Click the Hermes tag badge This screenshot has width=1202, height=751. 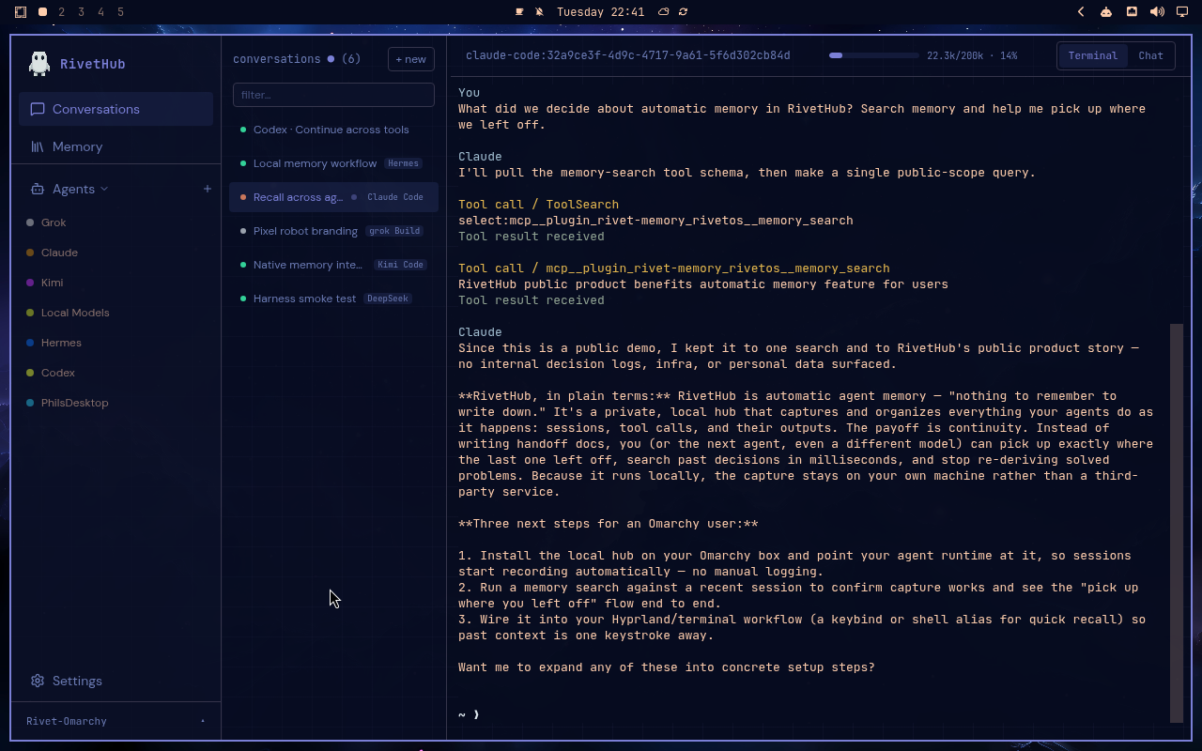pyautogui.click(x=403, y=163)
